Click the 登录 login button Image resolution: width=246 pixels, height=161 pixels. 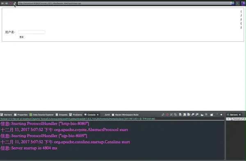[x=21, y=37]
